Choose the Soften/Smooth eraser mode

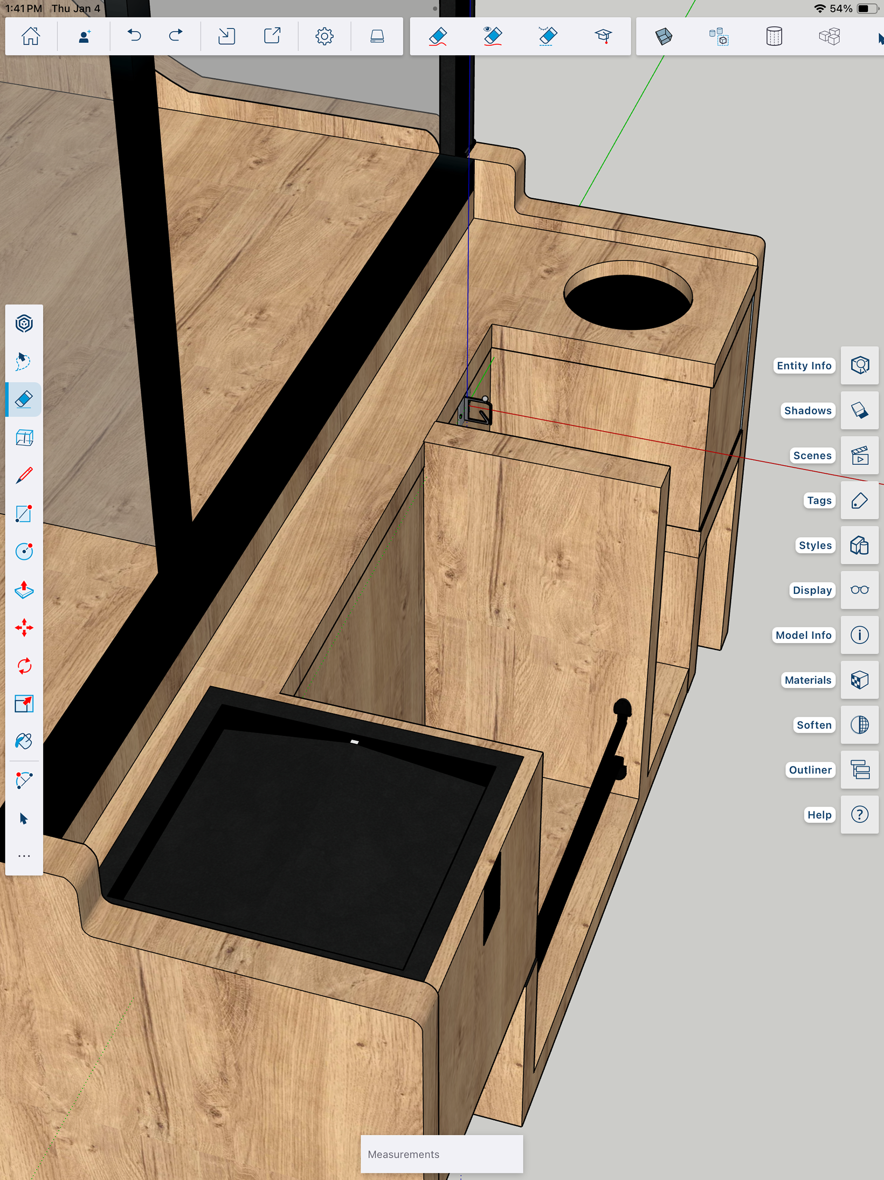tap(547, 36)
